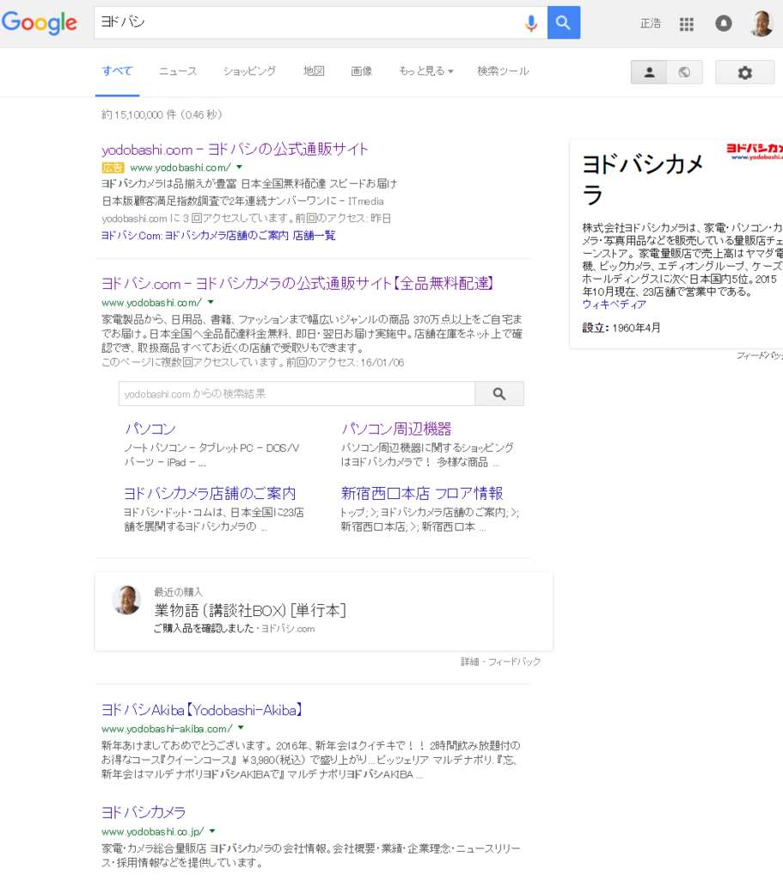Click the yodobashi.com sitelinks search magnifier button
This screenshot has height=881, width=783.
pyautogui.click(x=499, y=394)
